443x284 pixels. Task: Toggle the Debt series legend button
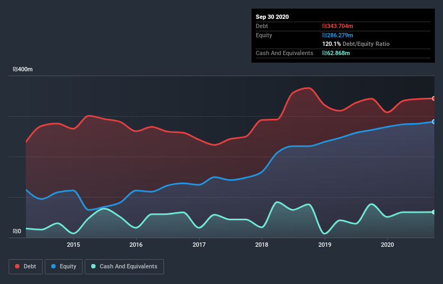tap(26, 267)
